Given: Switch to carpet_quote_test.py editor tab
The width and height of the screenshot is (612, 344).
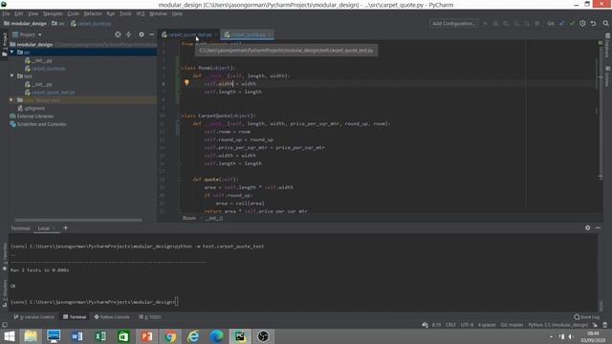Looking at the screenshot, I should [189, 34].
